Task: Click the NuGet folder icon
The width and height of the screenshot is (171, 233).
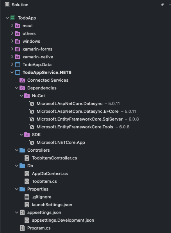Action: point(27,96)
